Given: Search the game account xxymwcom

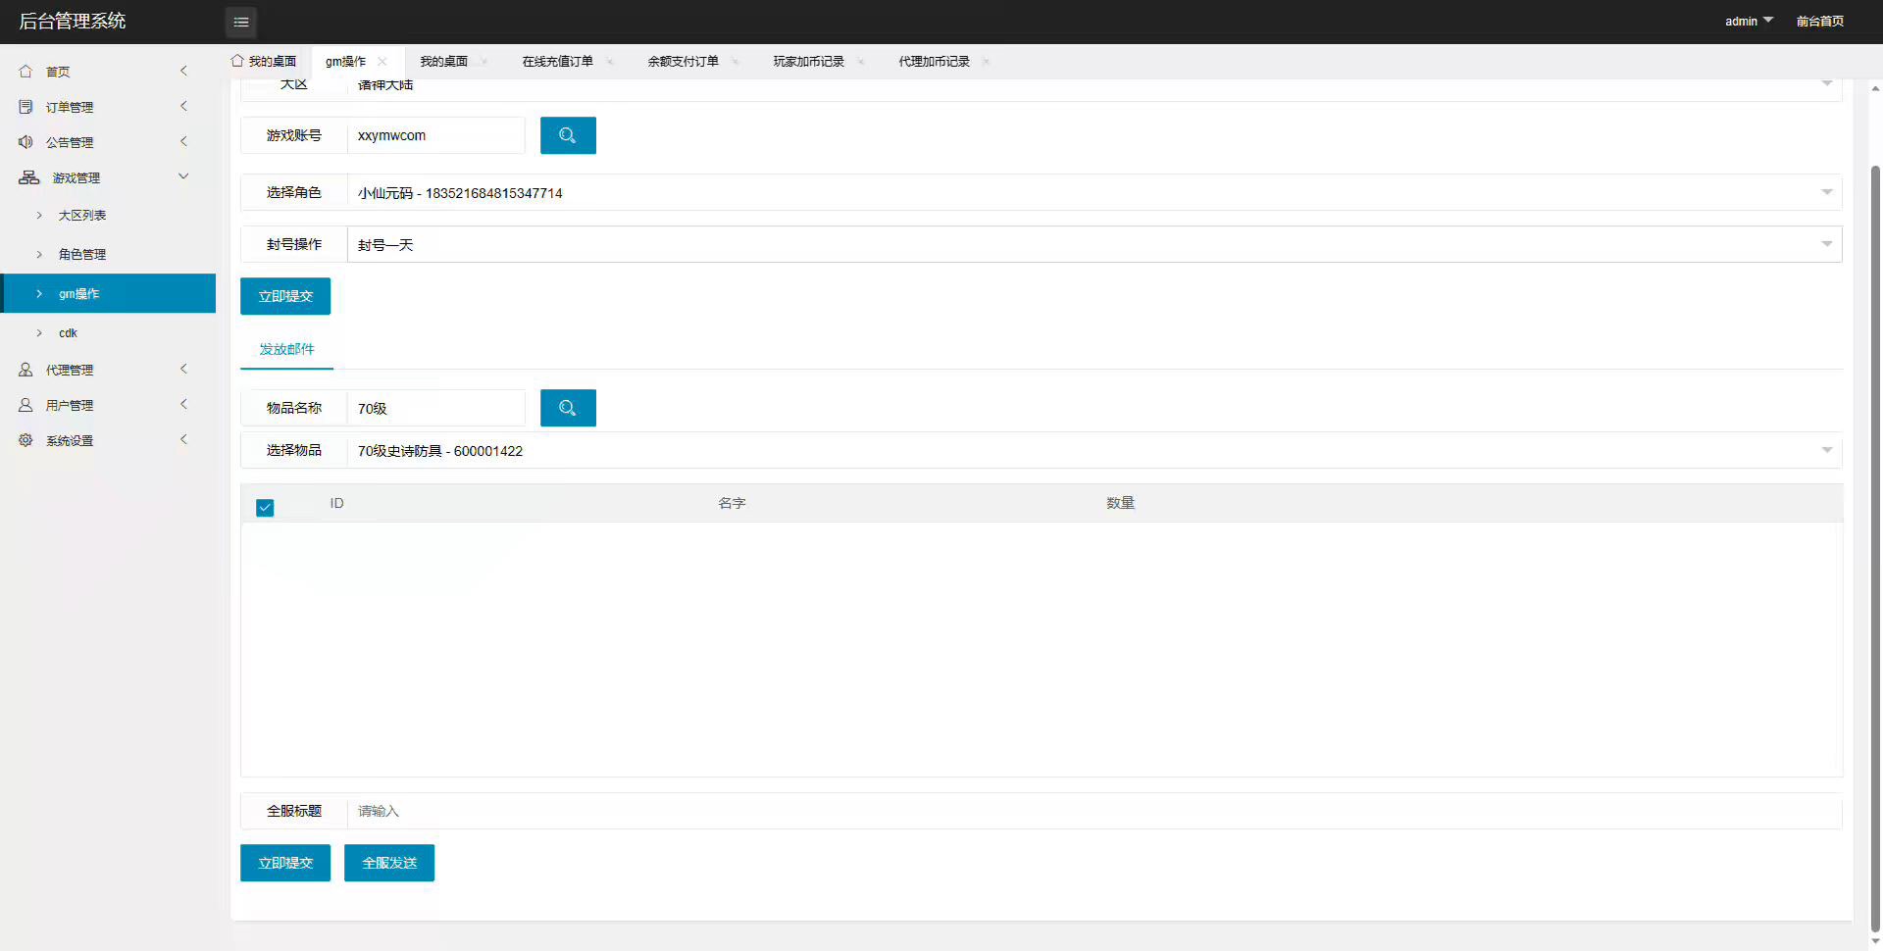Looking at the screenshot, I should coord(568,135).
